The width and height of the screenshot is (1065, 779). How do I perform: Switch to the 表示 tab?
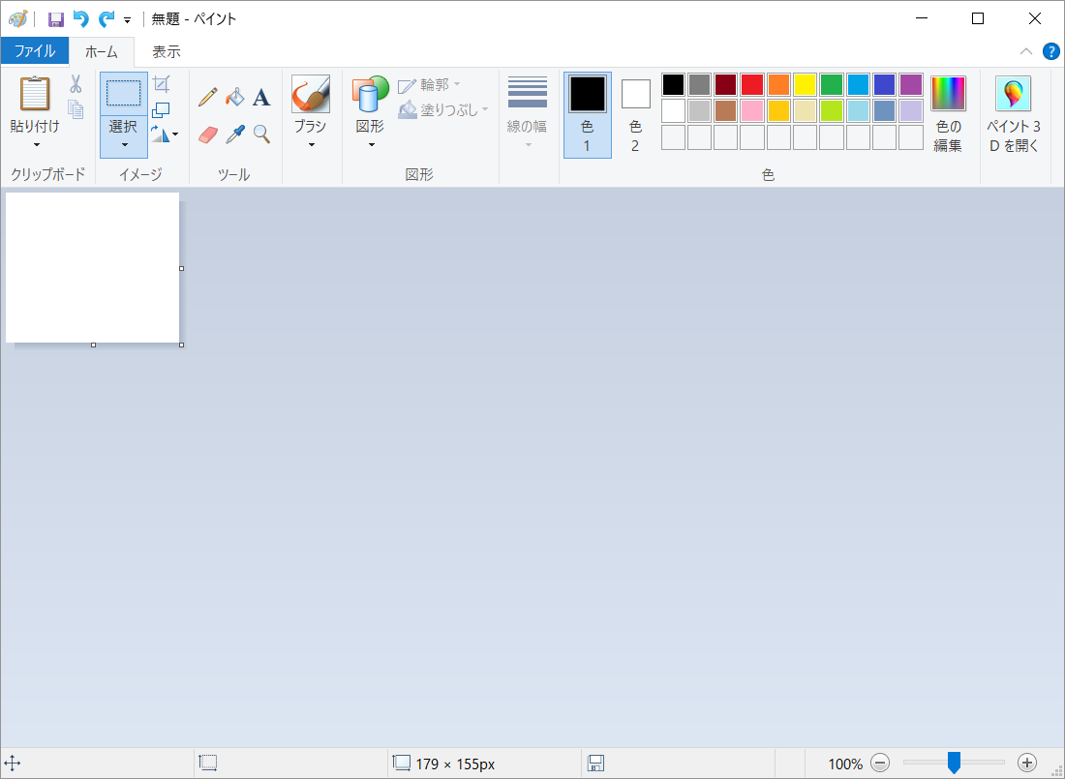click(167, 51)
